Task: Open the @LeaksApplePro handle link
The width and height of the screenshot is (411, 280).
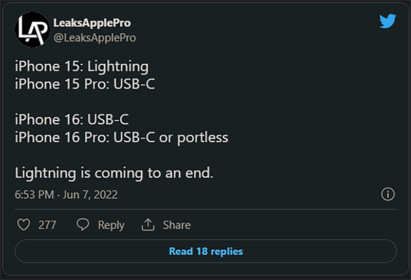Action: (95, 38)
